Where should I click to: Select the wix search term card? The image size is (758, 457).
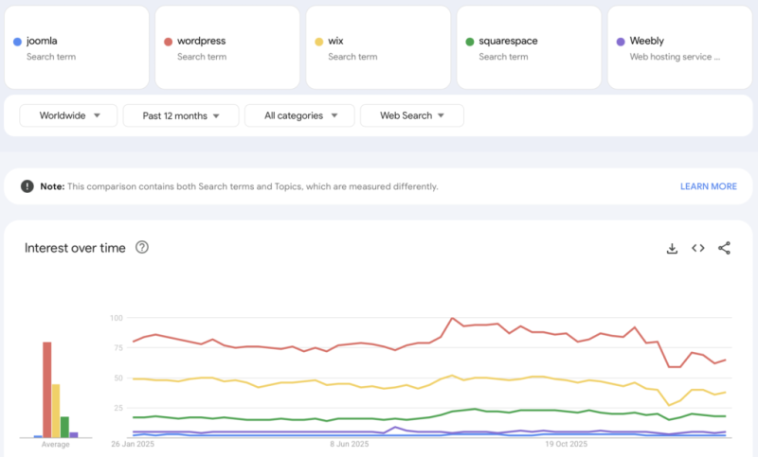tap(378, 47)
